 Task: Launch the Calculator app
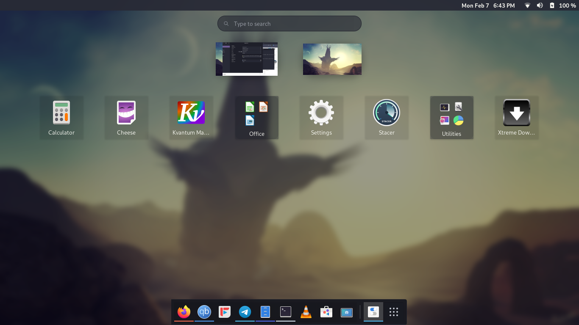(61, 113)
